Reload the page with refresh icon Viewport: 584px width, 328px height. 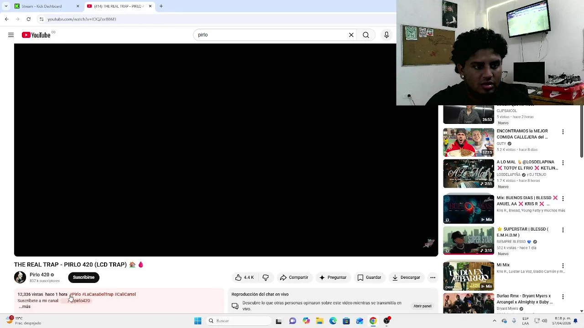pyautogui.click(x=28, y=19)
